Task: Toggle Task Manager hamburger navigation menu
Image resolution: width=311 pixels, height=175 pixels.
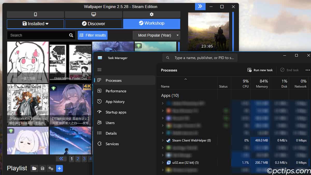Action: [x=99, y=70]
